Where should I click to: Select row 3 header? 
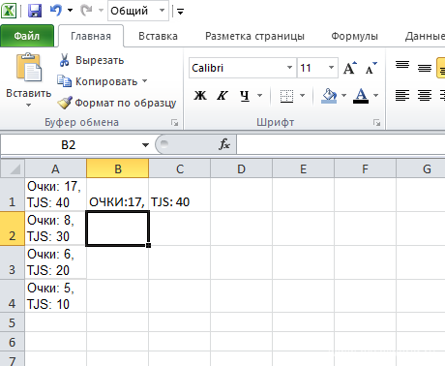13,262
